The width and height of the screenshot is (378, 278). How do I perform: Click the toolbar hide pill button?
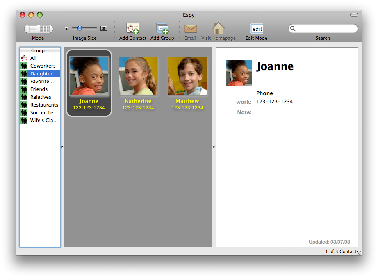tap(354, 15)
